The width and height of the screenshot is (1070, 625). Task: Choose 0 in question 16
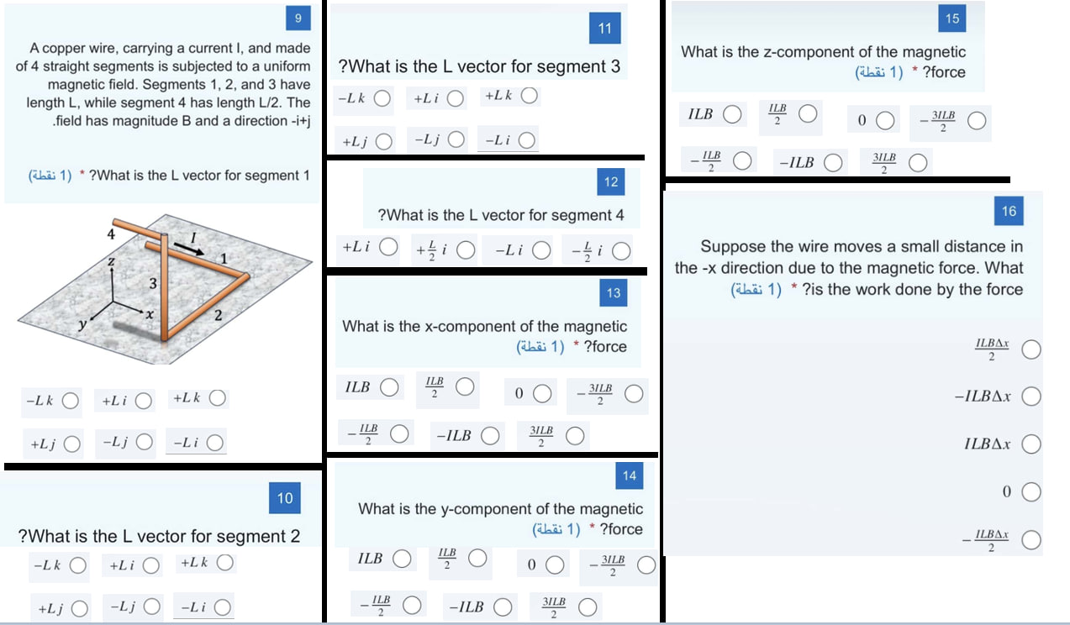(1030, 491)
